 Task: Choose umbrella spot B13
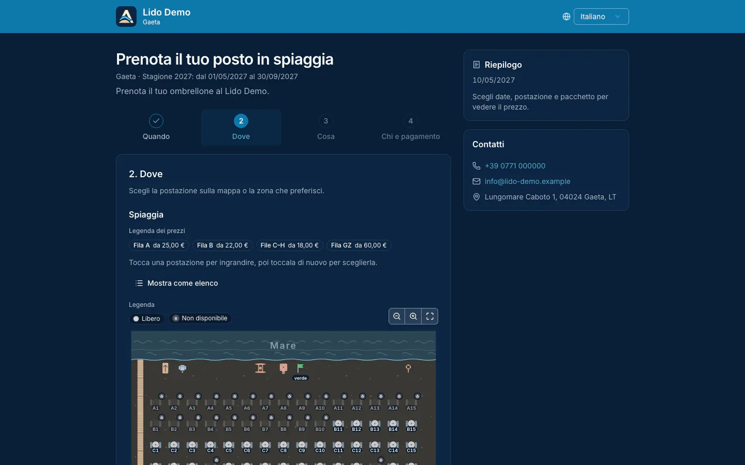coord(375,426)
